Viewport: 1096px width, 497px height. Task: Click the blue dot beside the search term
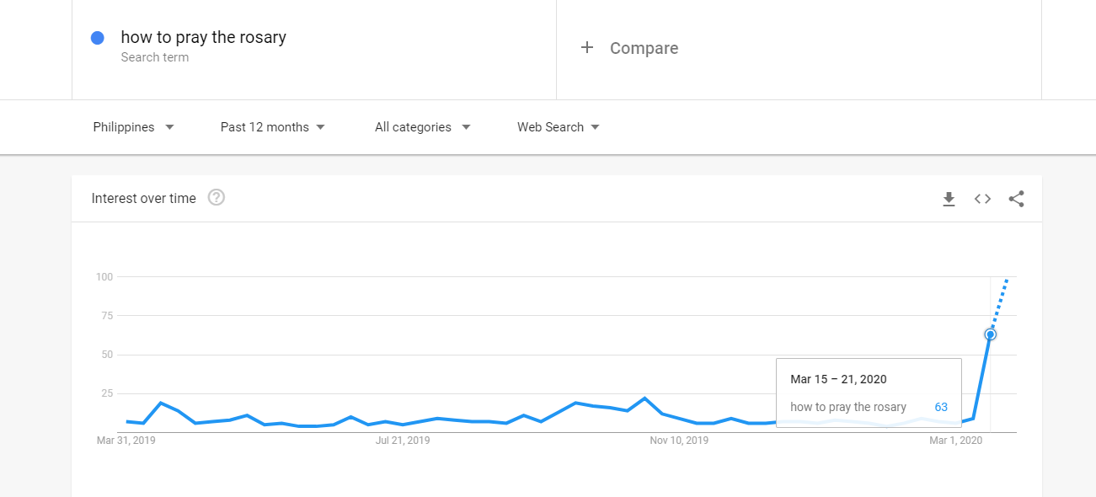(97, 38)
